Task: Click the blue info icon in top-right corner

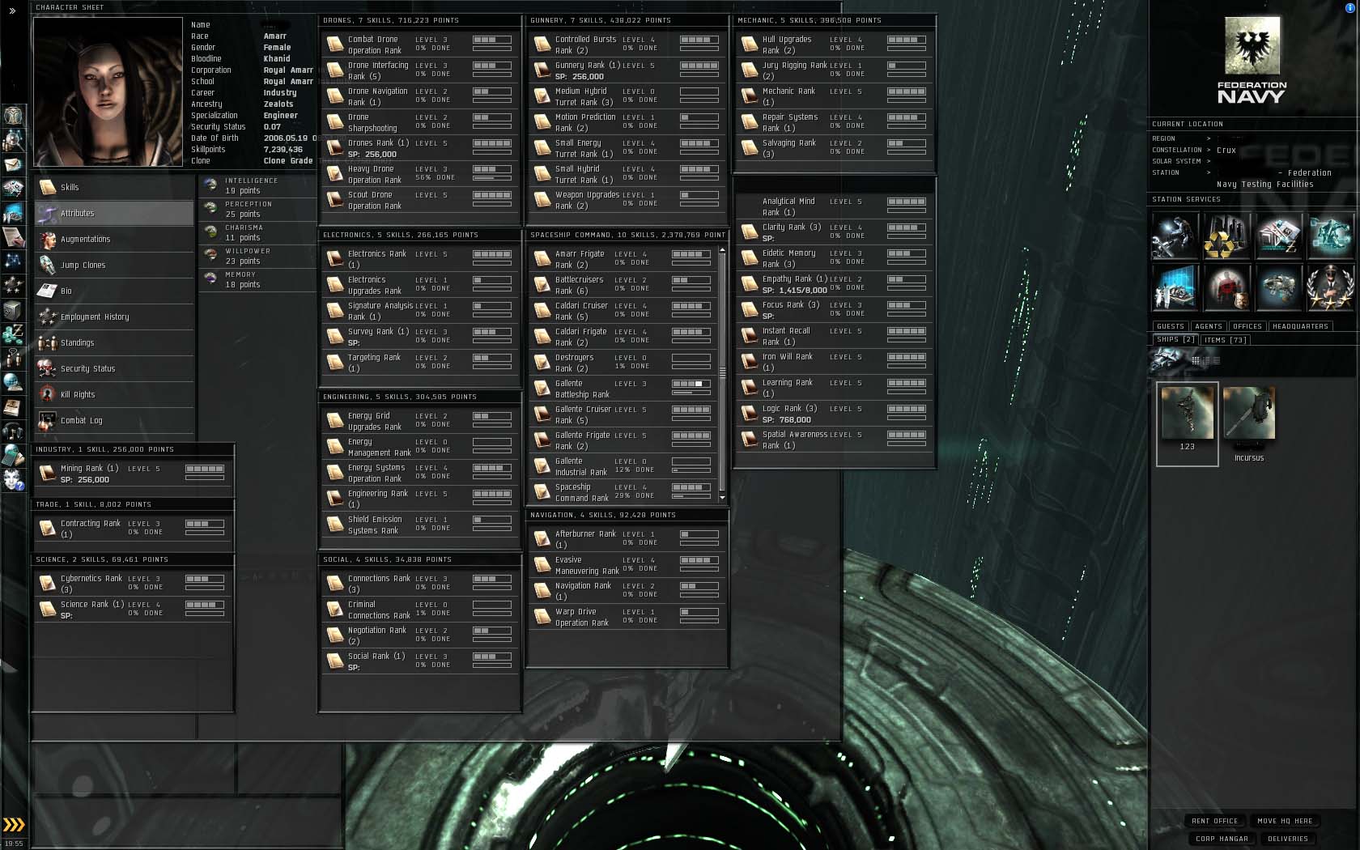Action: click(x=1349, y=7)
